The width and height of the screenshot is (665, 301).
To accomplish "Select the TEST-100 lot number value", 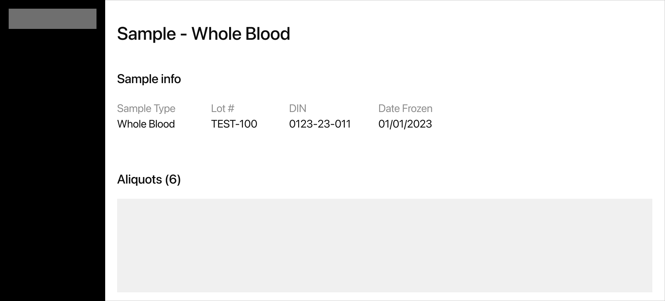I will (x=234, y=124).
